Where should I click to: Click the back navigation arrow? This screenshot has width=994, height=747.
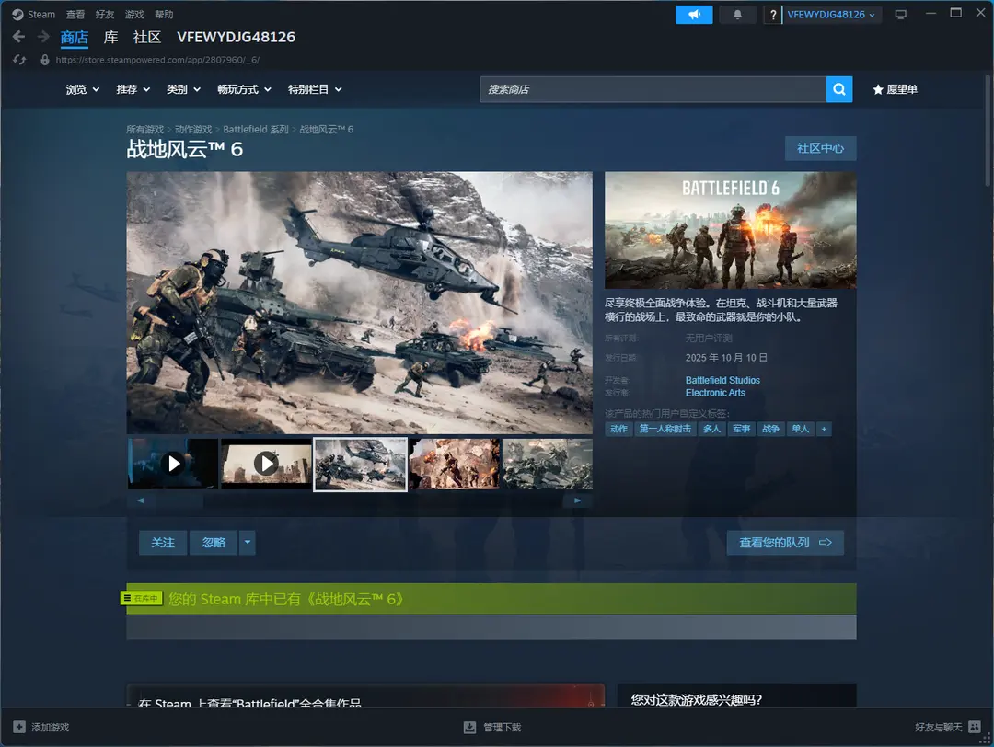click(x=19, y=37)
